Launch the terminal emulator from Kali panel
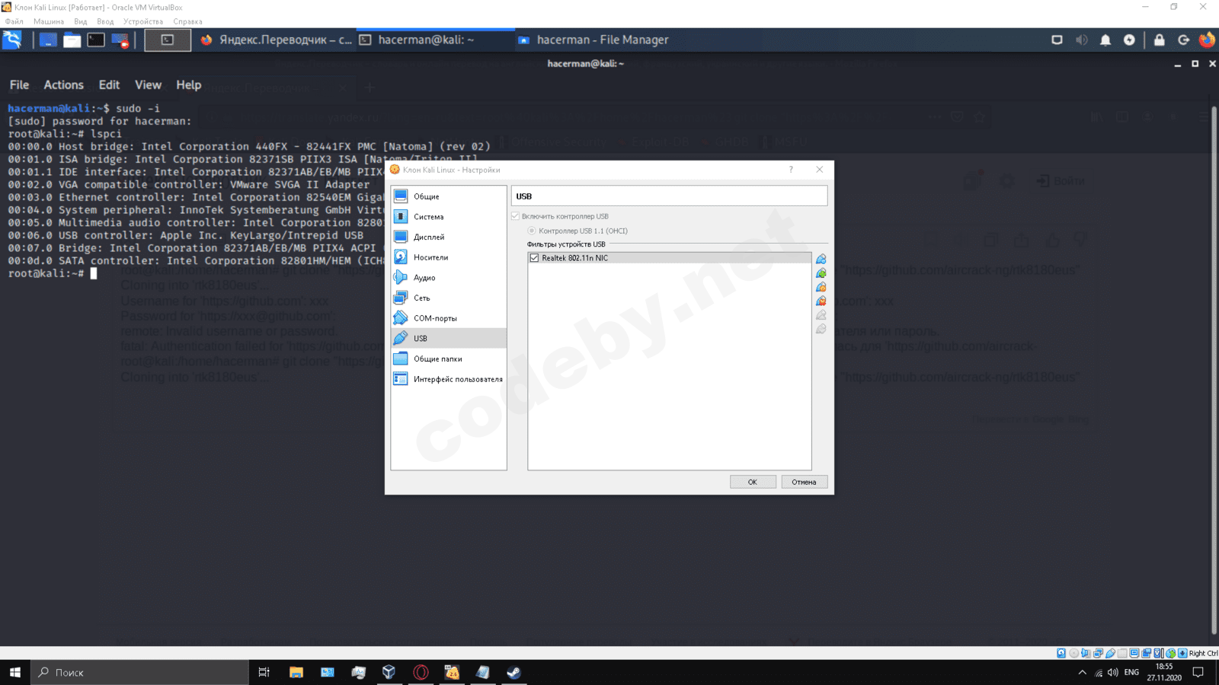The width and height of the screenshot is (1219, 685). [x=96, y=40]
